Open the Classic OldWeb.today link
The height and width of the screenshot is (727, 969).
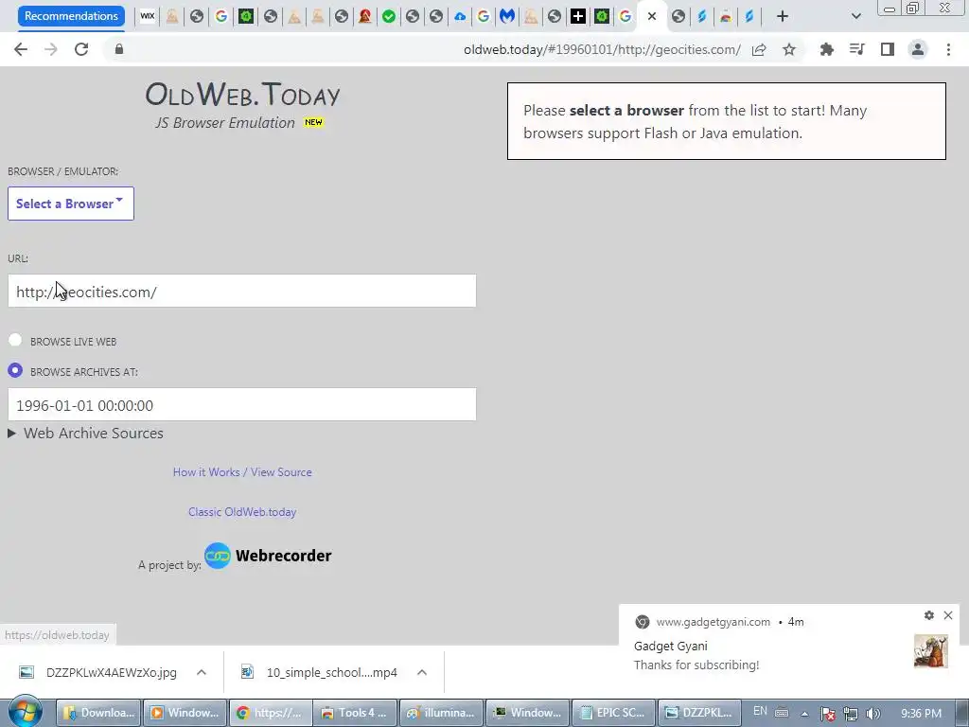click(x=242, y=512)
